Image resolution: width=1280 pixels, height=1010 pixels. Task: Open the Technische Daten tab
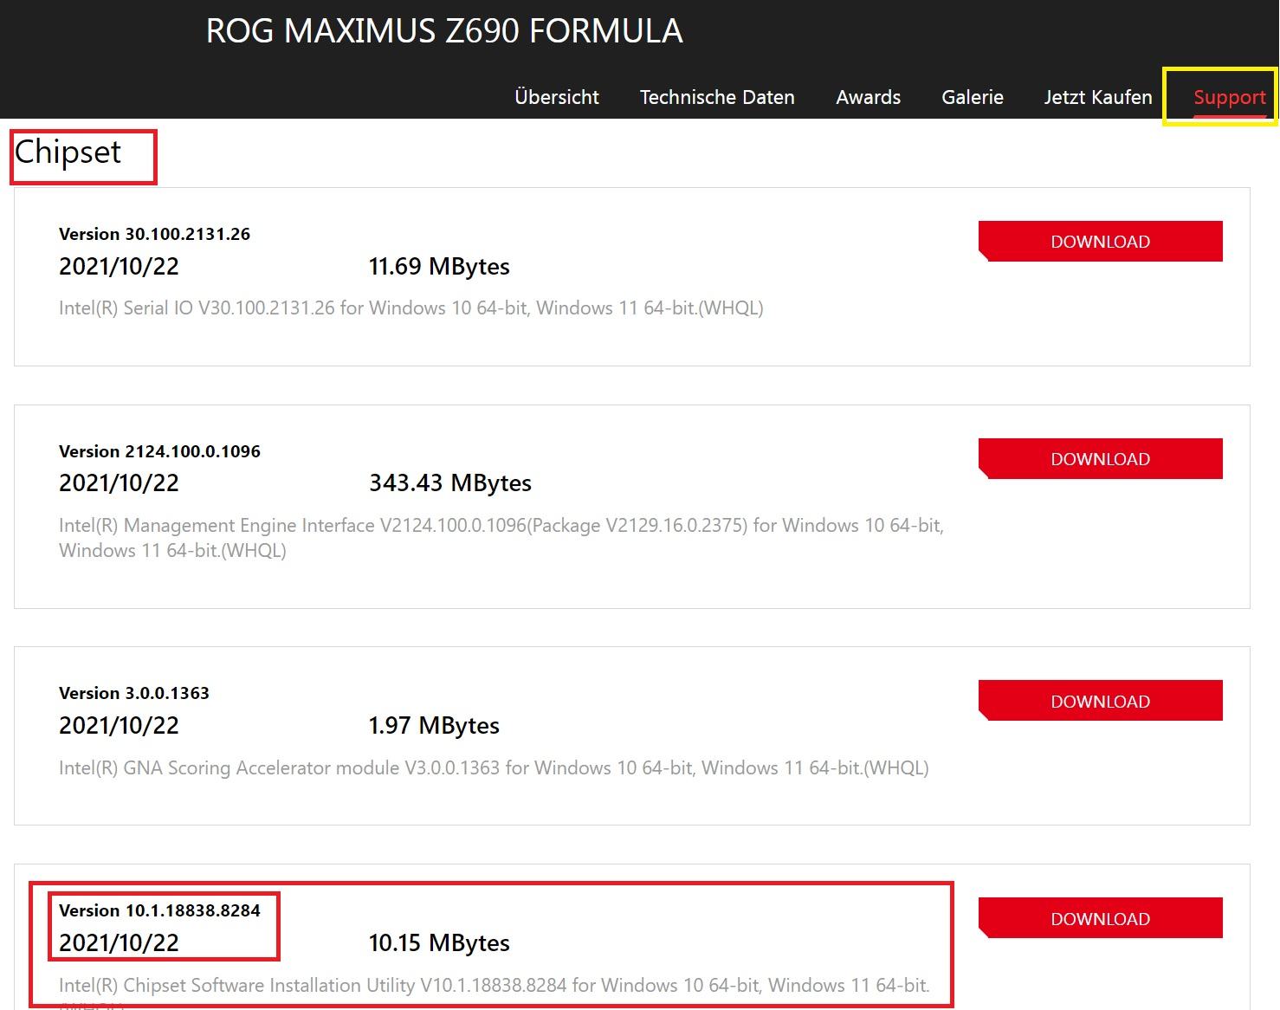click(x=717, y=97)
